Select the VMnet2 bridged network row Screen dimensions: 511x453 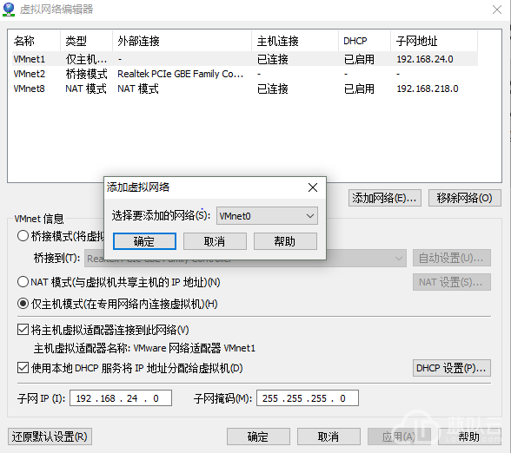pyautogui.click(x=245, y=74)
